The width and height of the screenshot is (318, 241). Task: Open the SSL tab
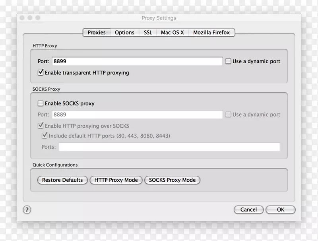click(148, 33)
